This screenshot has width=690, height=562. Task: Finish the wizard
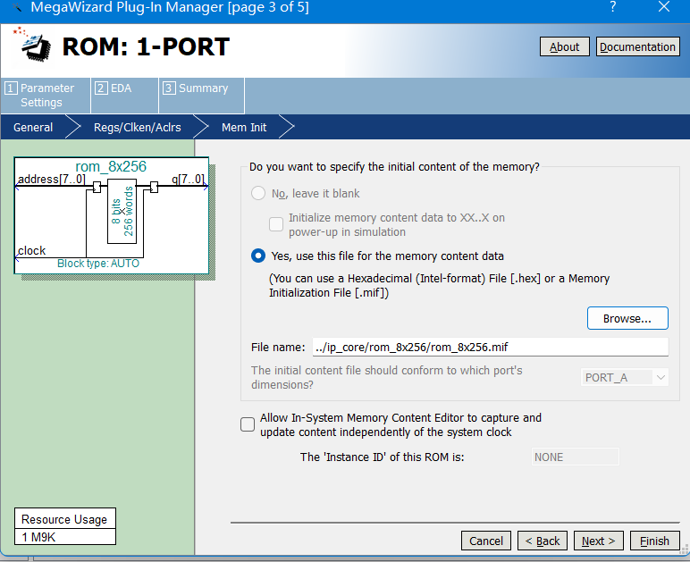coord(655,541)
